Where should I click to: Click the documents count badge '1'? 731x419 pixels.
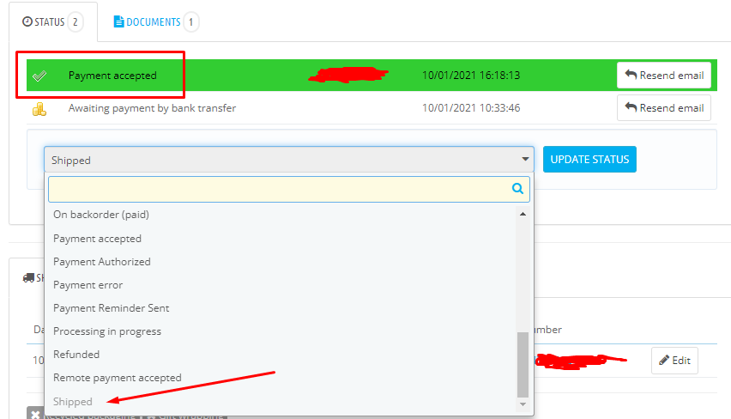(190, 22)
